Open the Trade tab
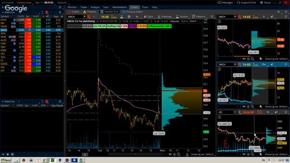Screen dimensions: 290x163 click(x=83, y=7)
